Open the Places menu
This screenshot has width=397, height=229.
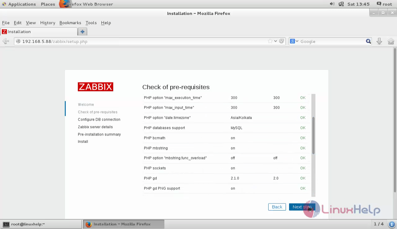(x=48, y=4)
